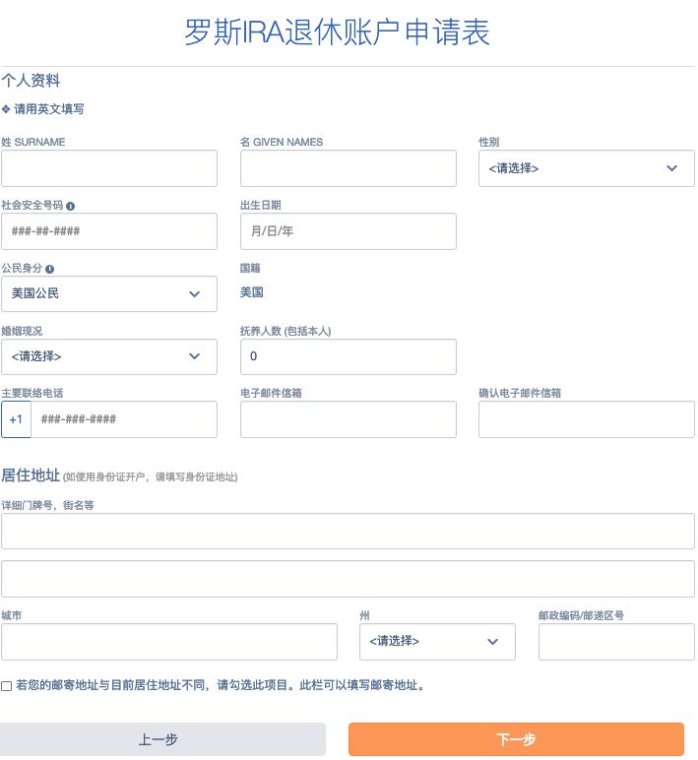Focus the 社会安全号码 ###-##-#### field
The height and width of the screenshot is (760, 698).
(x=109, y=231)
